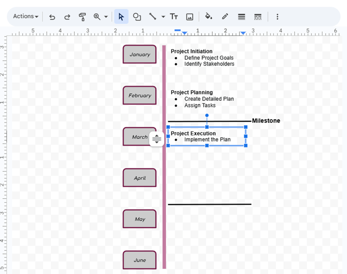
Task: Open the Shape tool
Action: pyautogui.click(x=137, y=16)
